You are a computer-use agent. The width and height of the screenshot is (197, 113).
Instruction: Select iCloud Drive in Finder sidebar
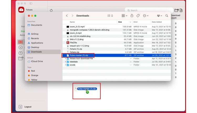pos(43,61)
